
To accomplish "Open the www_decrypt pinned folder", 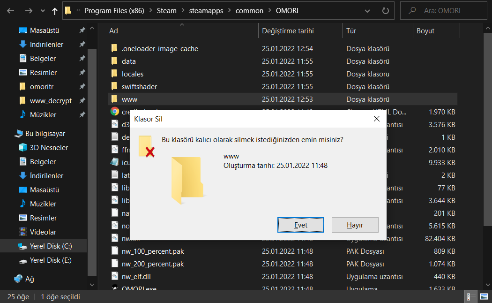I will (x=51, y=101).
